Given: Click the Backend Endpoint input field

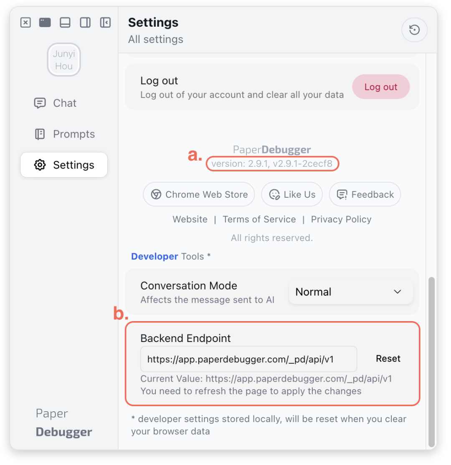Looking at the screenshot, I should tap(248, 359).
